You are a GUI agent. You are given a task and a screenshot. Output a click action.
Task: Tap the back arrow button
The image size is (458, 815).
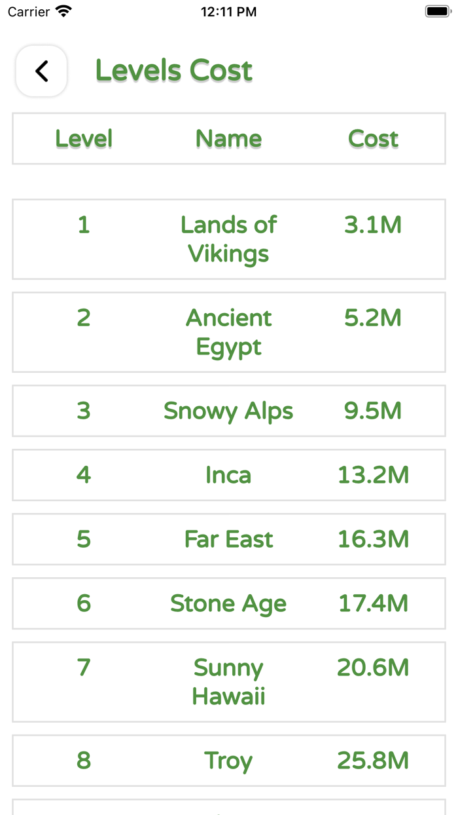click(x=42, y=71)
